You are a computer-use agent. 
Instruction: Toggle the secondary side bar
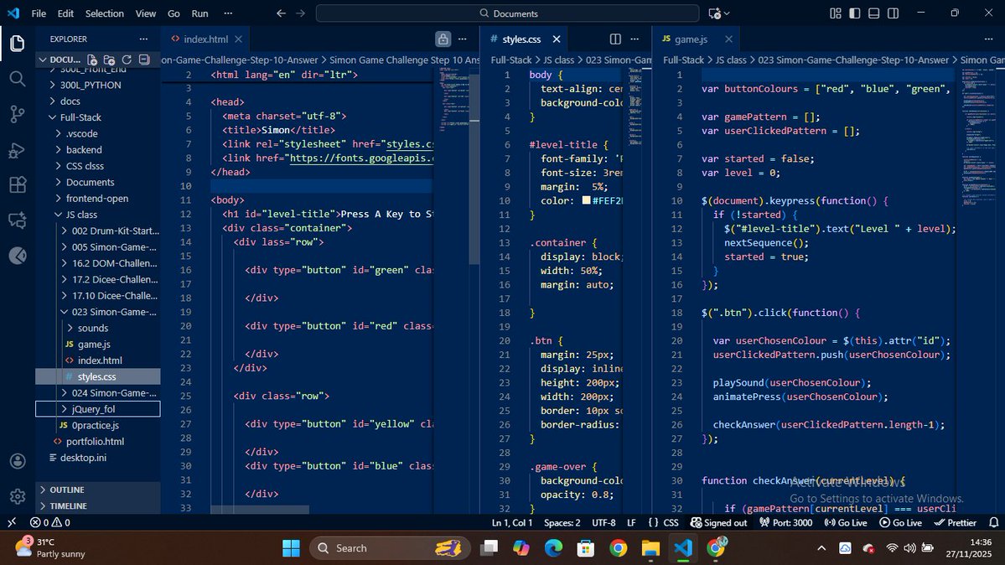coord(892,13)
